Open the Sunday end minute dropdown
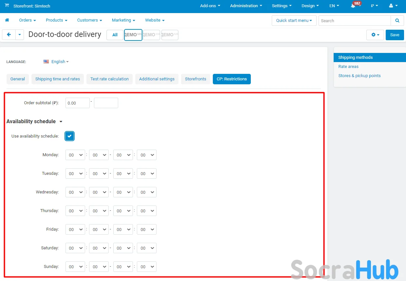Image resolution: width=406 pixels, height=281 pixels. pyautogui.click(x=146, y=267)
